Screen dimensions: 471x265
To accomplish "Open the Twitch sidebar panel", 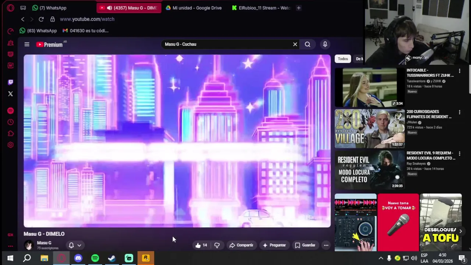I will pyautogui.click(x=10, y=82).
